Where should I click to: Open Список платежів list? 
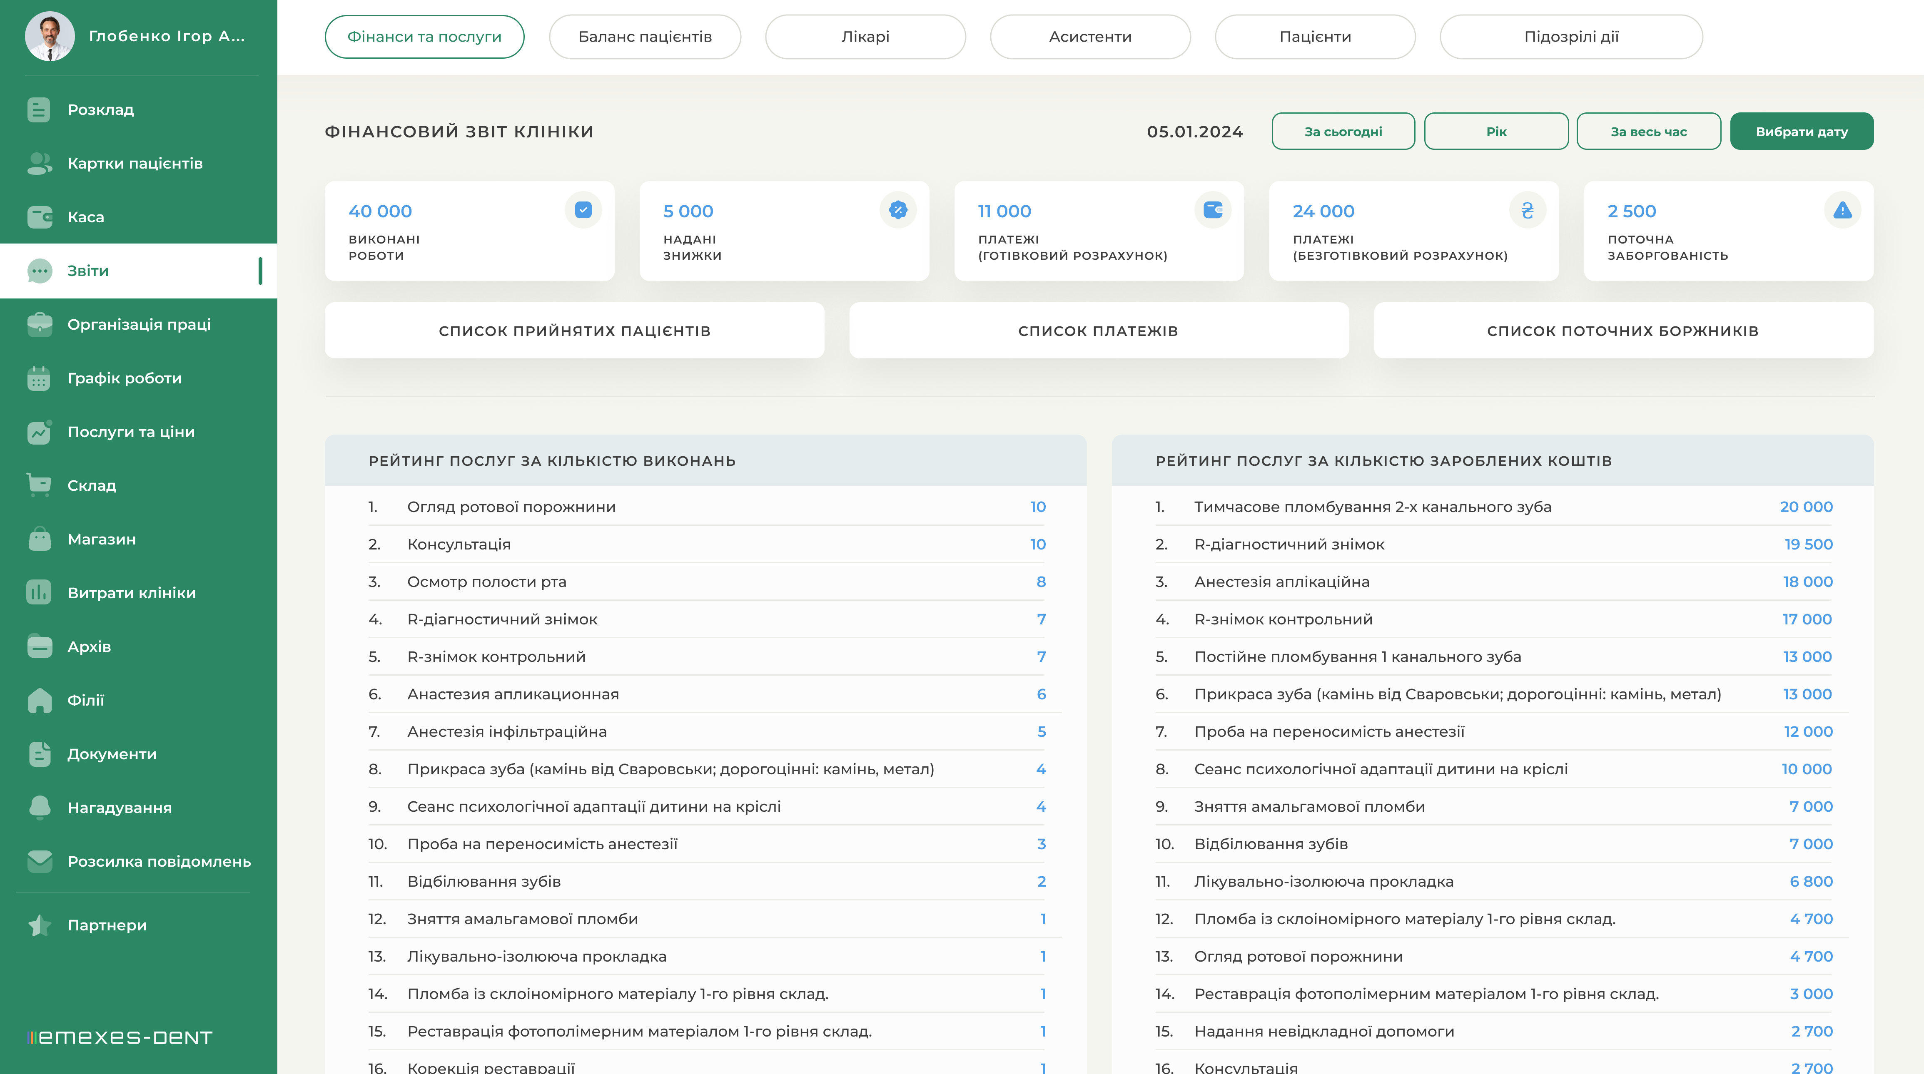[1098, 331]
